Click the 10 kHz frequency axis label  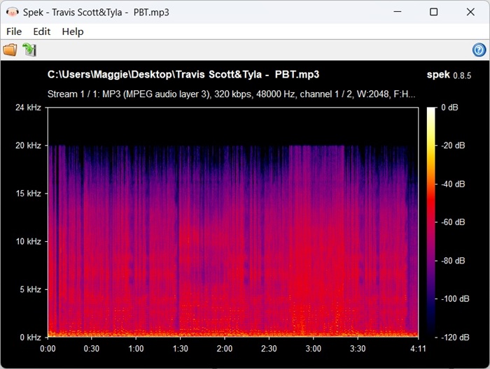29,241
